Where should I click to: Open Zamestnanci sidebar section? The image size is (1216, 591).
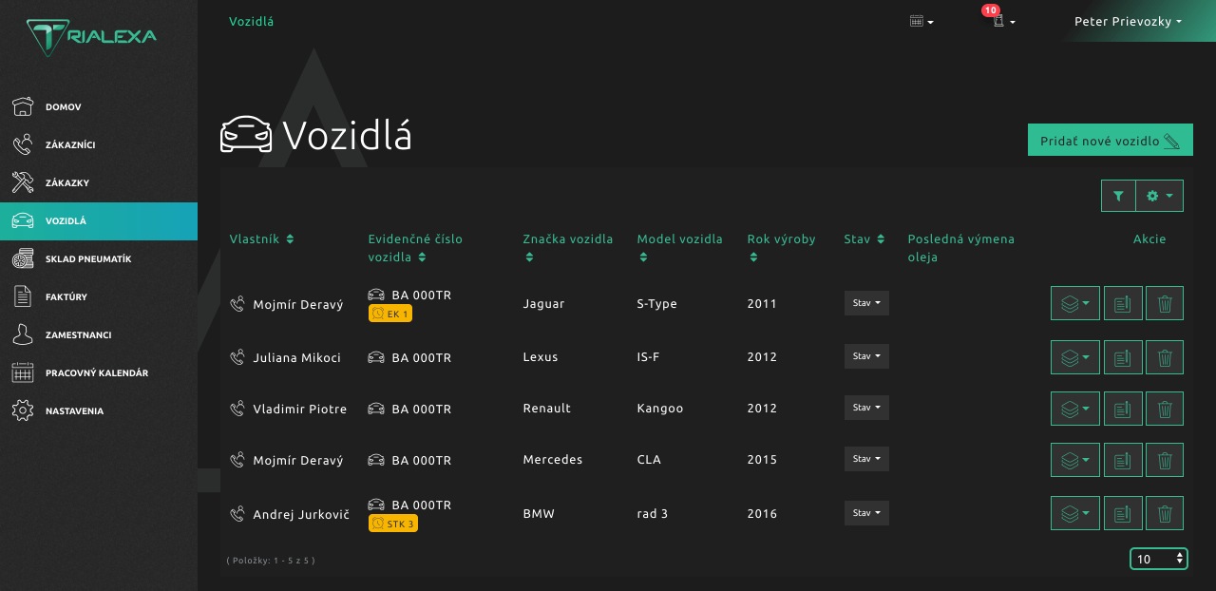(99, 334)
